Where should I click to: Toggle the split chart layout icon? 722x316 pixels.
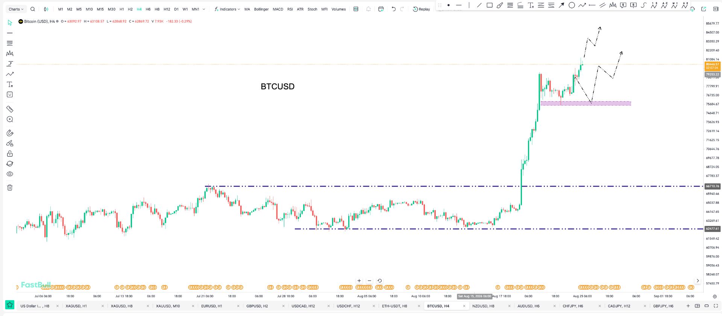click(x=697, y=306)
